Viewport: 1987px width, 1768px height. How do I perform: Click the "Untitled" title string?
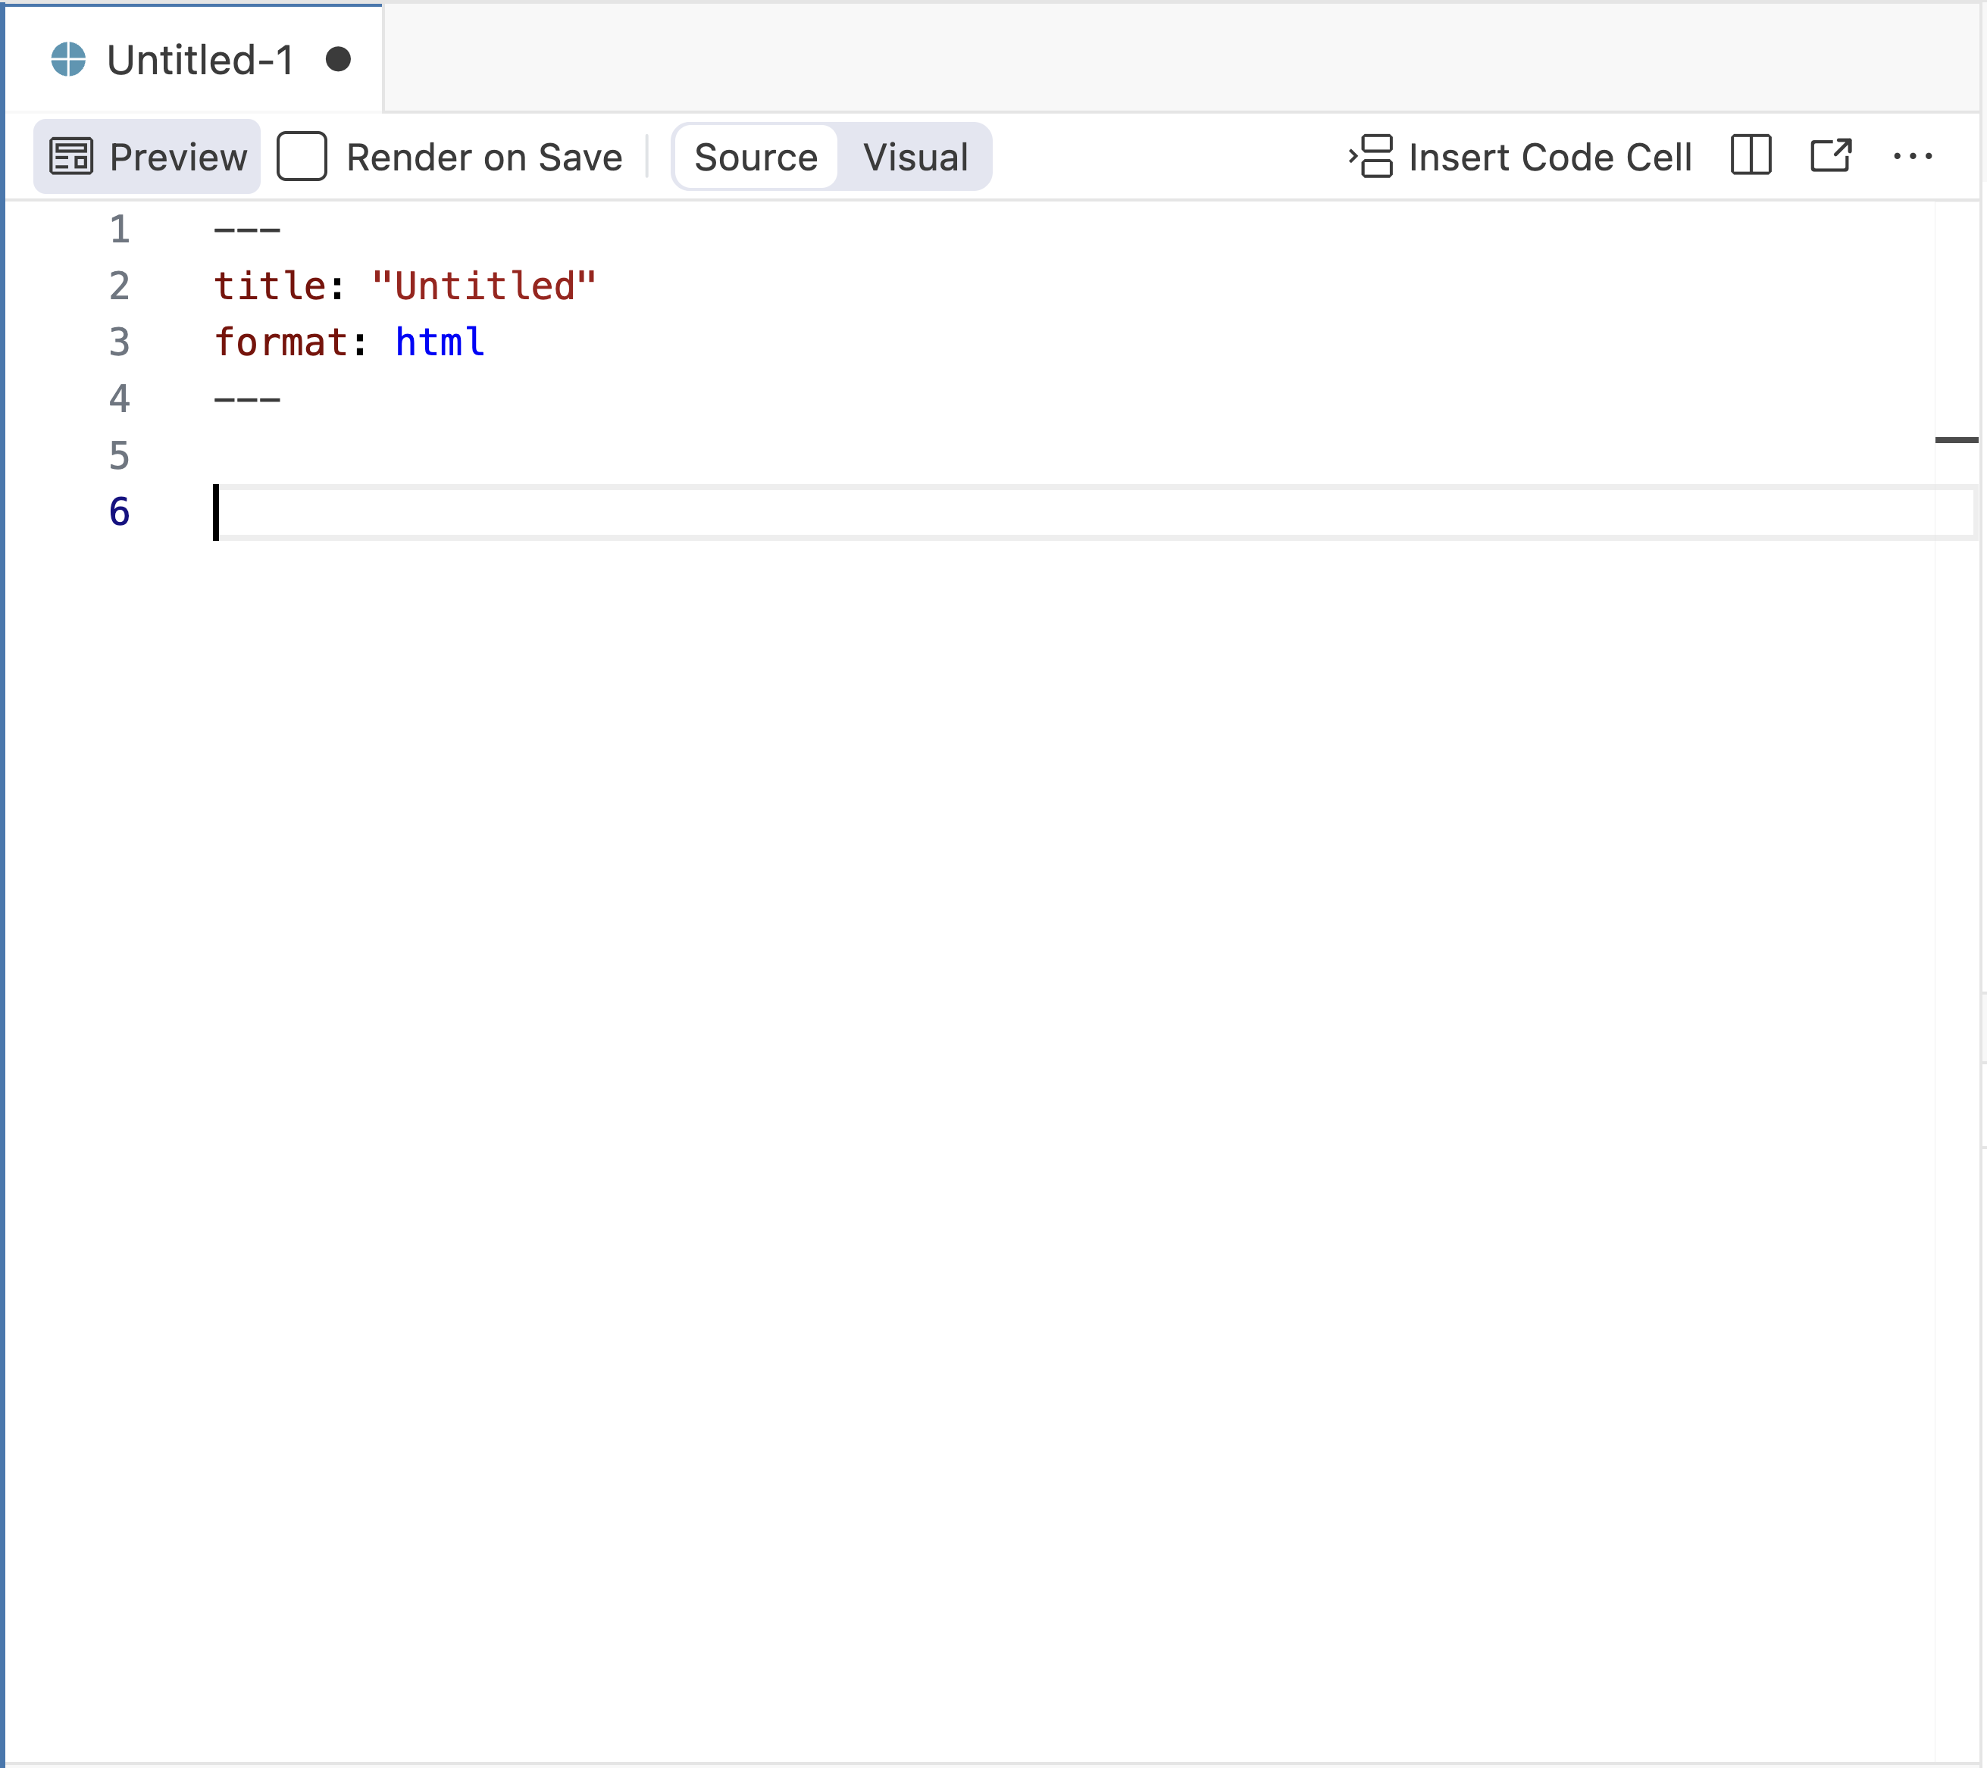483,286
